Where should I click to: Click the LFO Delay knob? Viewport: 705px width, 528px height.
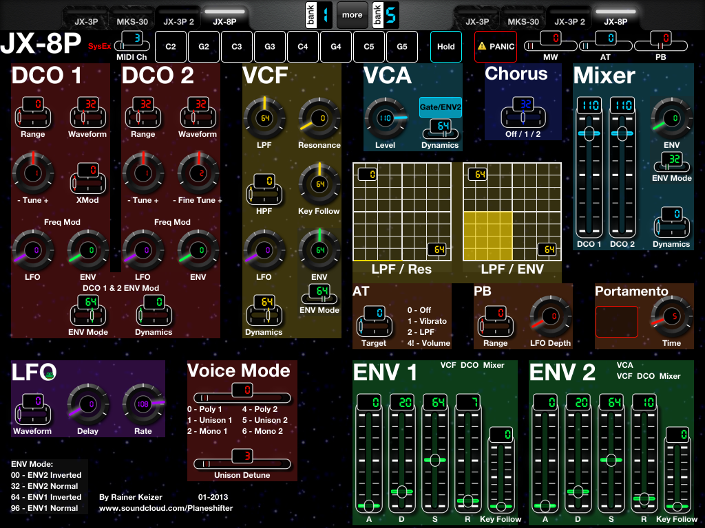87,404
